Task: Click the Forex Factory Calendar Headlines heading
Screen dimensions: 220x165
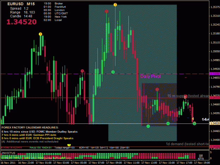Action: pyautogui.click(x=30, y=127)
